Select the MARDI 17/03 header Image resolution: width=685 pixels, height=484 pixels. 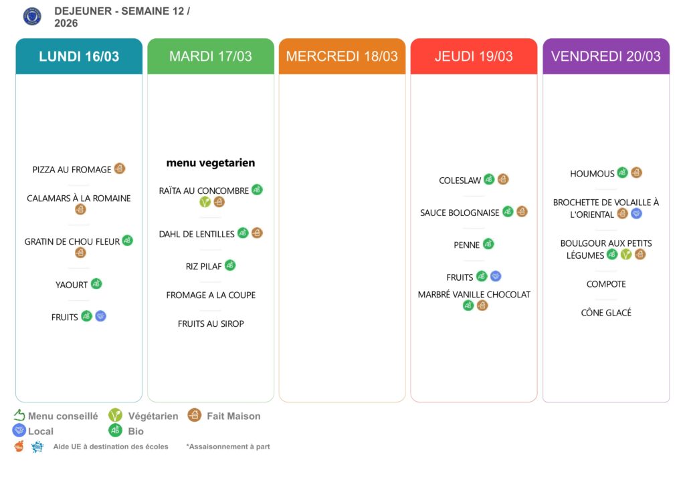(x=211, y=56)
